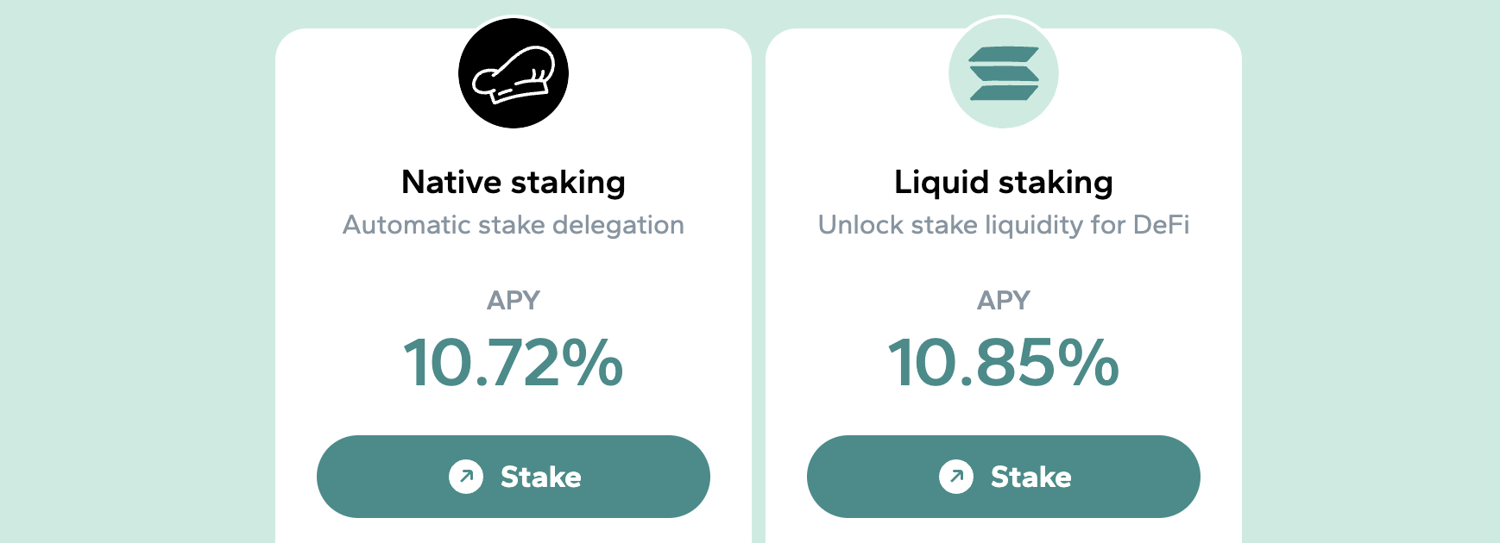The image size is (1500, 543).
Task: Select the Liquid staking heading
Action: pyautogui.click(x=1004, y=183)
